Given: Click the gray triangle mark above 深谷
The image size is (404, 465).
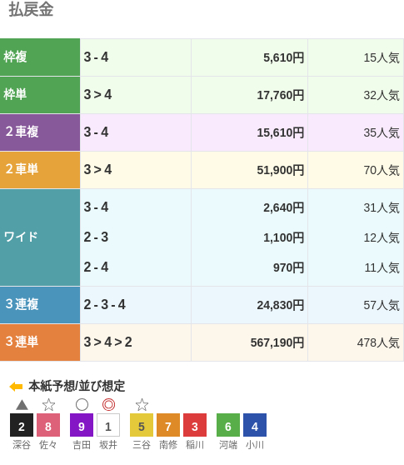Looking at the screenshot, I should click(x=22, y=405).
